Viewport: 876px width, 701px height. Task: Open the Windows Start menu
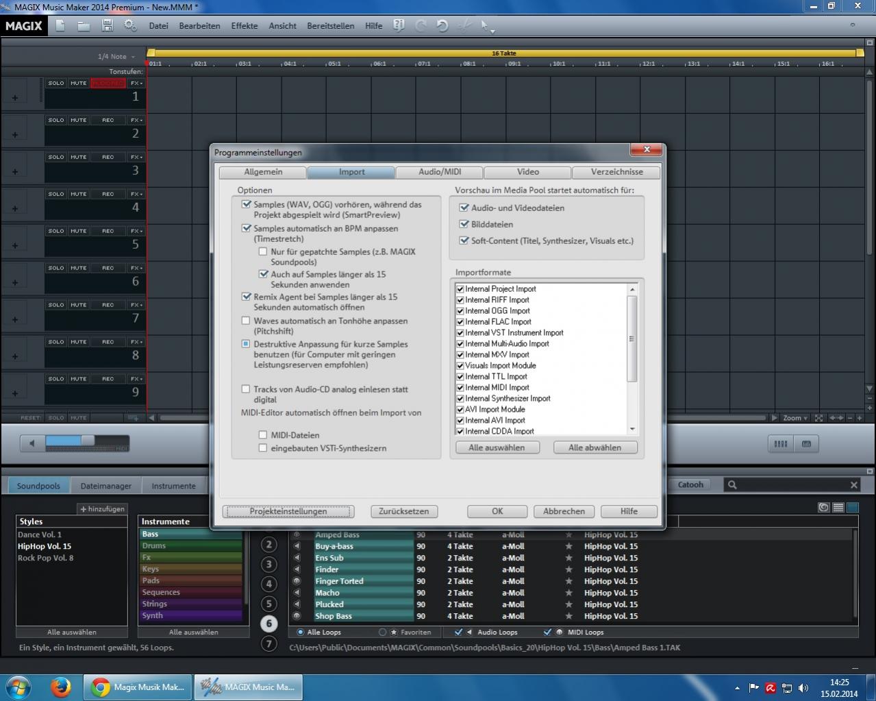tap(18, 687)
